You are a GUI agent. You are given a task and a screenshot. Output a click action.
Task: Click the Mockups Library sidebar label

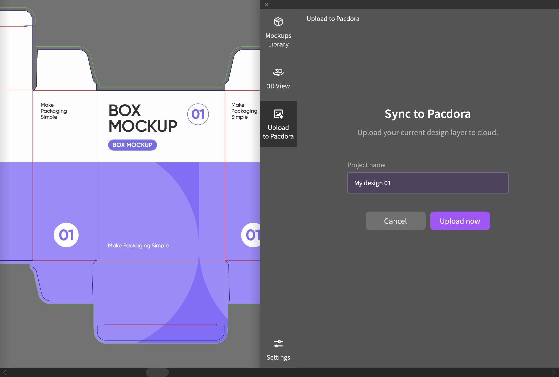pyautogui.click(x=278, y=40)
